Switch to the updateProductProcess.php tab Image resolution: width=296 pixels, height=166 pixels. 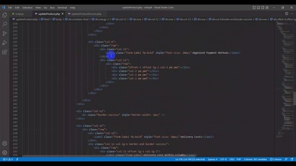pyautogui.click(x=86, y=14)
